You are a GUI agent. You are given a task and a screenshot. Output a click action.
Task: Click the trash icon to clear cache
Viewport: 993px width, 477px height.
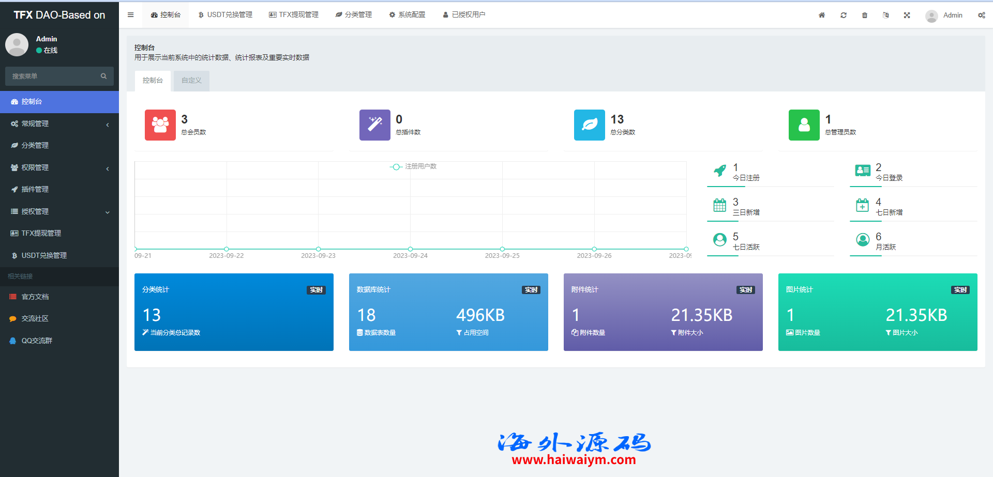click(865, 15)
